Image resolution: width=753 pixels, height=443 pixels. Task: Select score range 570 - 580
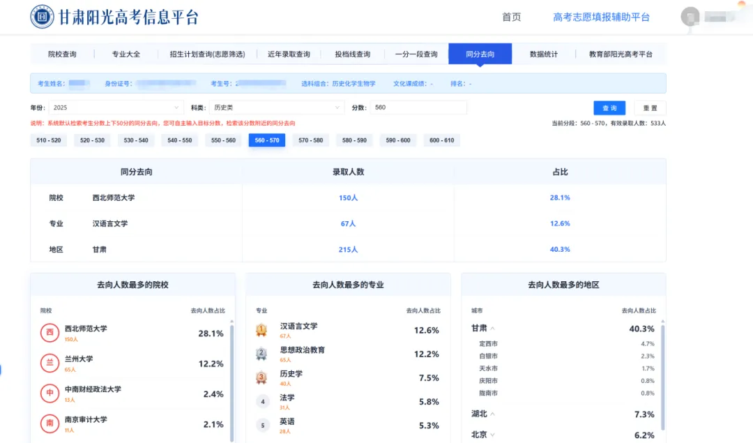311,140
